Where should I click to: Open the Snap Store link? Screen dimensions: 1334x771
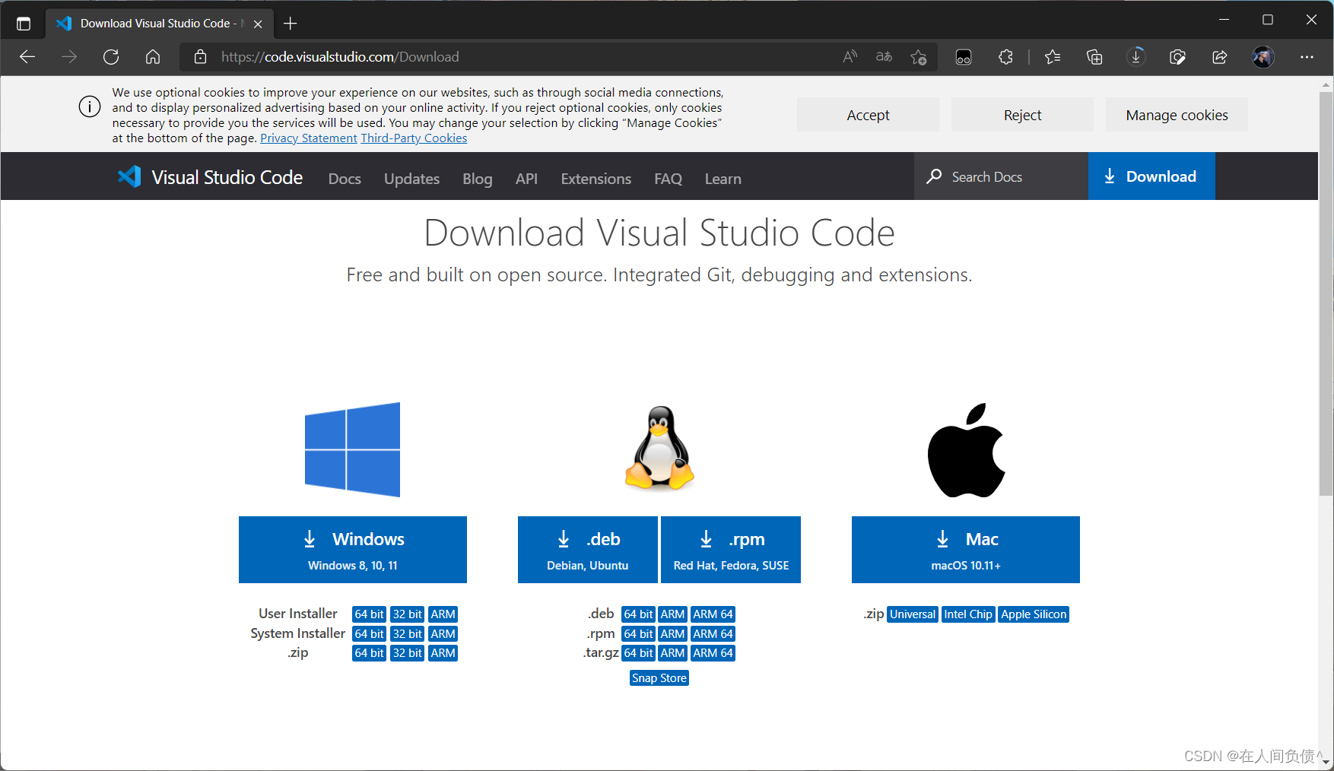click(659, 678)
